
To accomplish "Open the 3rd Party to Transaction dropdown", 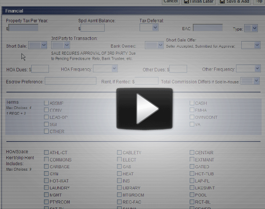I will (61, 45).
